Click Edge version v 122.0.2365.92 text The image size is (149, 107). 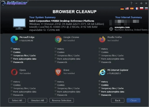[x=26, y=40]
